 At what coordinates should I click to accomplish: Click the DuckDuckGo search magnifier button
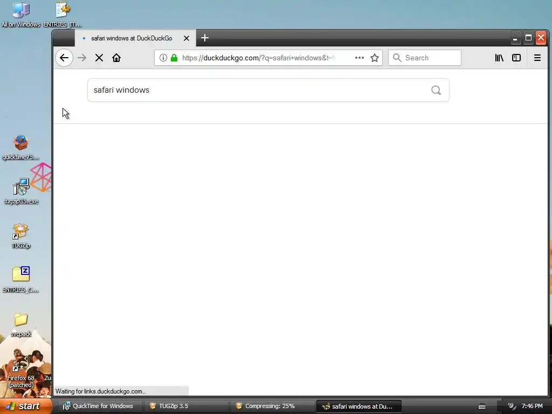pyautogui.click(x=436, y=90)
